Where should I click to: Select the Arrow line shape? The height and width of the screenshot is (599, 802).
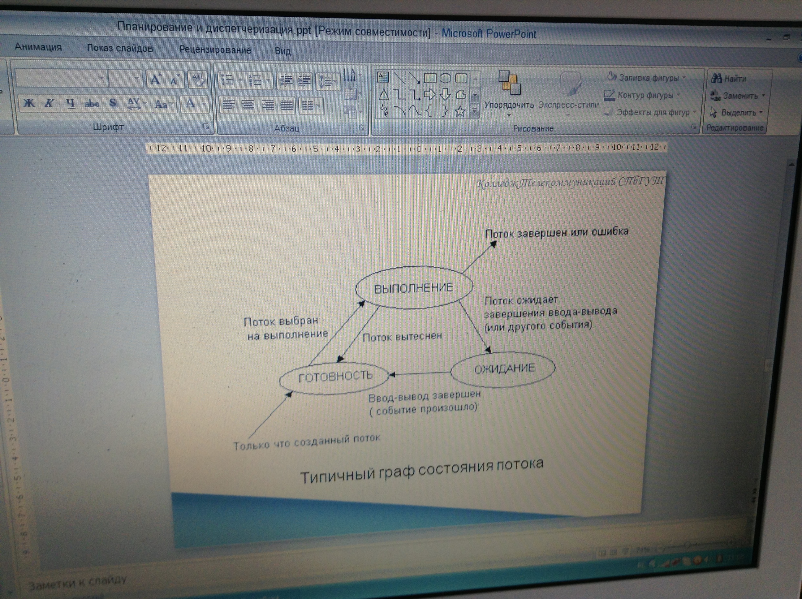(414, 78)
